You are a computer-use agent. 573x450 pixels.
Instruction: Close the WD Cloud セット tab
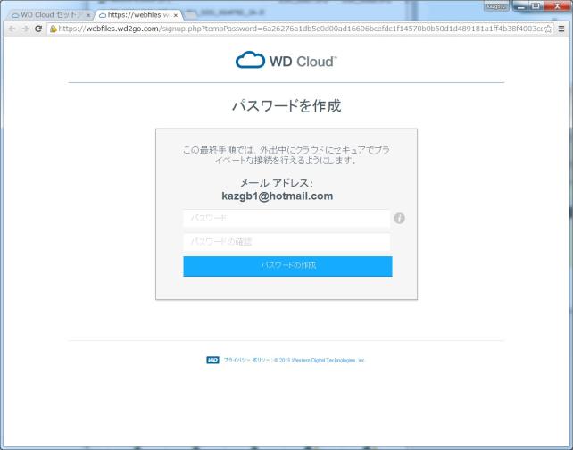(88, 15)
